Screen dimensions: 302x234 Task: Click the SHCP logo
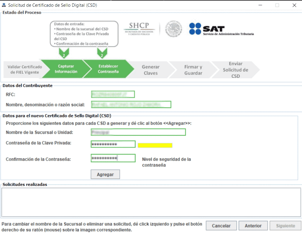click(139, 29)
